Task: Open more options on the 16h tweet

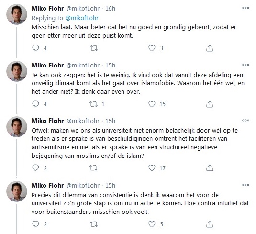Action: tap(245, 8)
